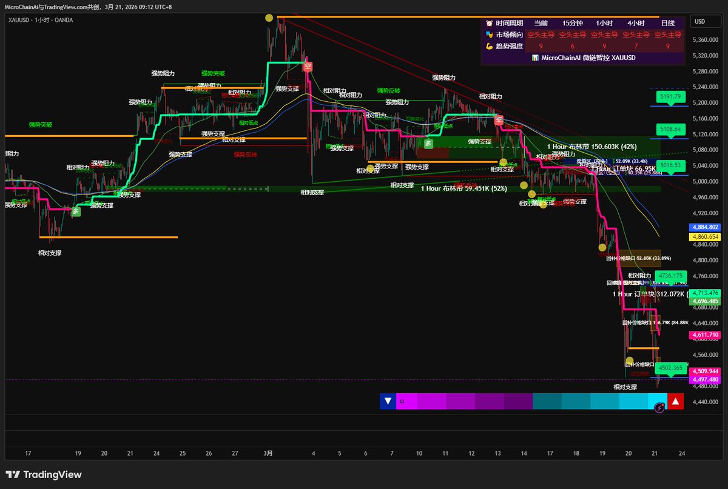Click the blue down-triangle box on the gradient bar
This screenshot has height=489, width=728.
tap(388, 401)
